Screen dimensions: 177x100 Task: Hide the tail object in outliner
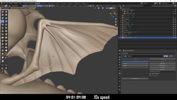[175, 34]
